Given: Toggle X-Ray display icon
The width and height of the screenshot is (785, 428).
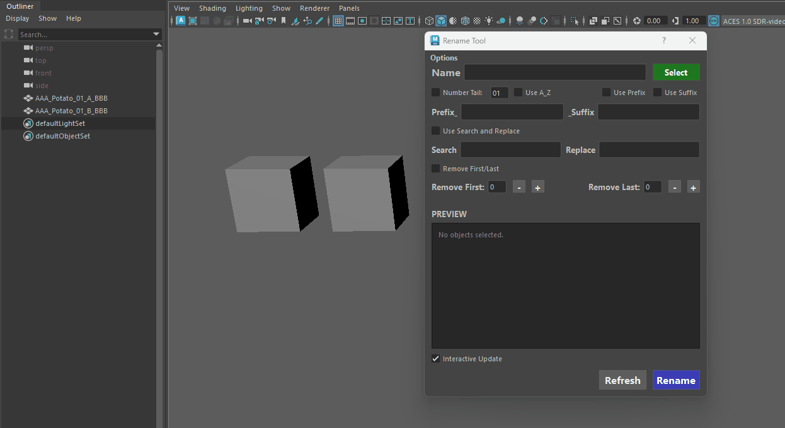Looking at the screenshot, I should pyautogui.click(x=593, y=21).
